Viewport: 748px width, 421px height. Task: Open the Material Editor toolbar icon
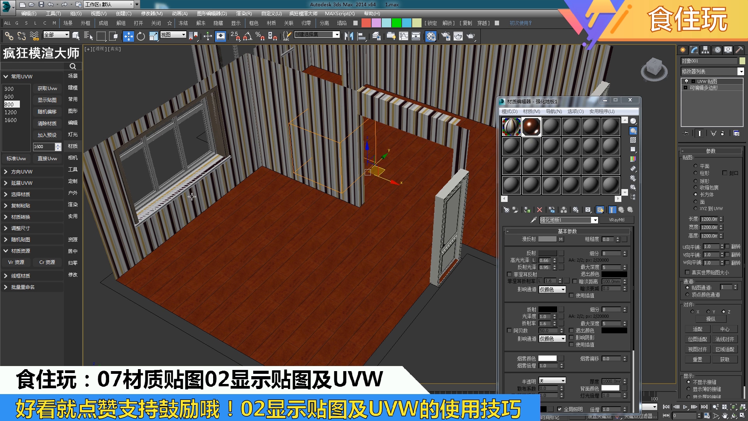click(x=430, y=36)
